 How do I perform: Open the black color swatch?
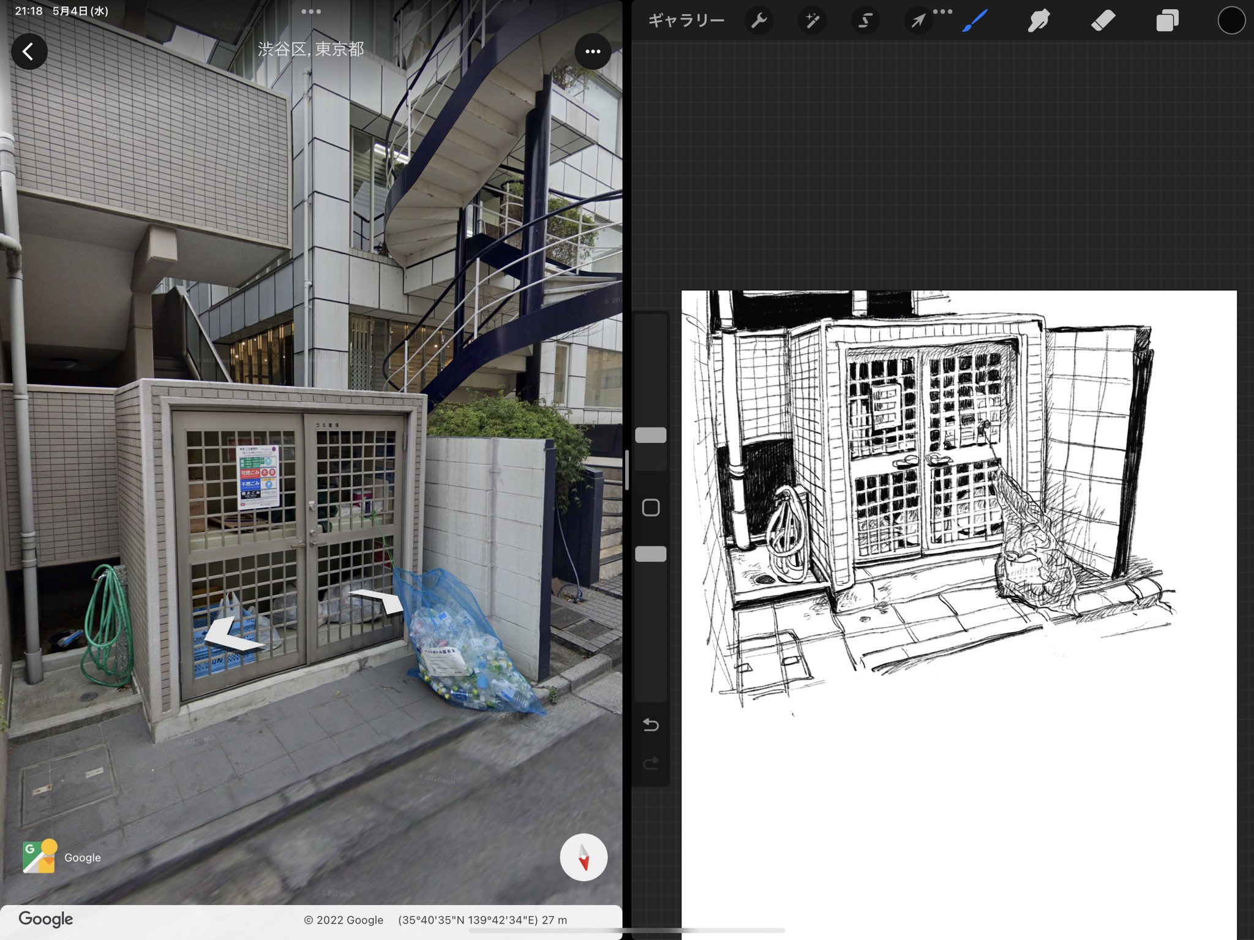[x=1231, y=21]
